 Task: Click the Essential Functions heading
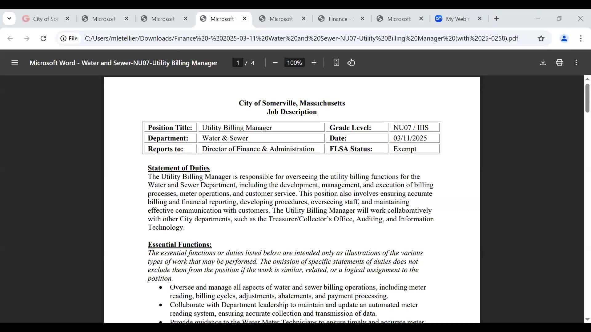pos(179,245)
